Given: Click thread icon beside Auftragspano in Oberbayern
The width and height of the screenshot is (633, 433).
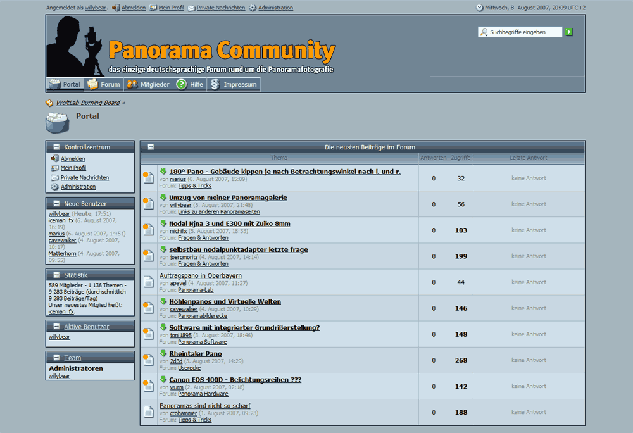Looking at the screenshot, I should pyautogui.click(x=148, y=282).
